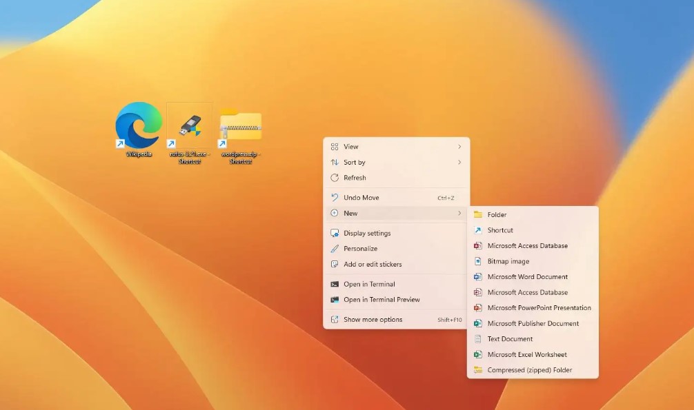
Task: Choose Undo Move from the context menu
Action: [396, 198]
